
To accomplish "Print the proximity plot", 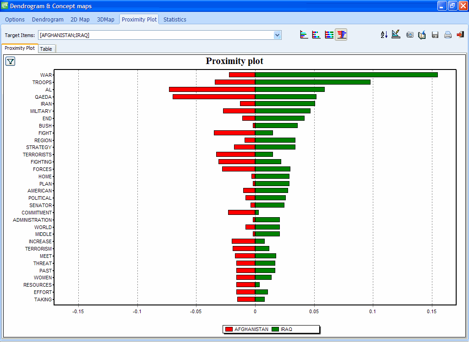I will 448,35.
